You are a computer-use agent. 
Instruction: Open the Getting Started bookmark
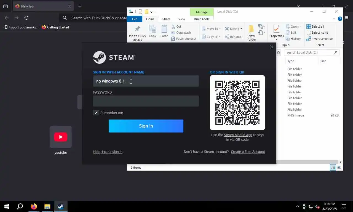[55, 27]
